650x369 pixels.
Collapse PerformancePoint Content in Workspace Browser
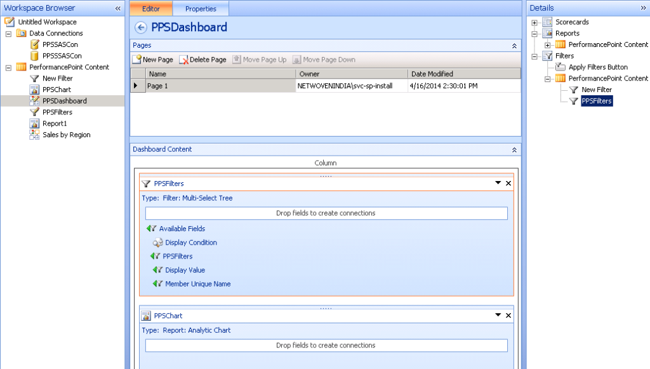coord(8,67)
